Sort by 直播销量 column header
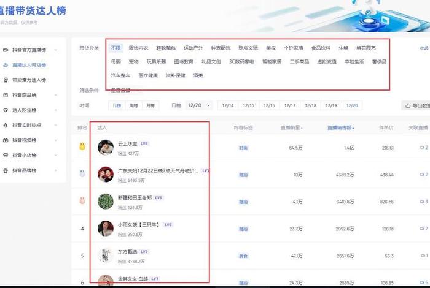The image size is (430, 288). tap(292, 127)
